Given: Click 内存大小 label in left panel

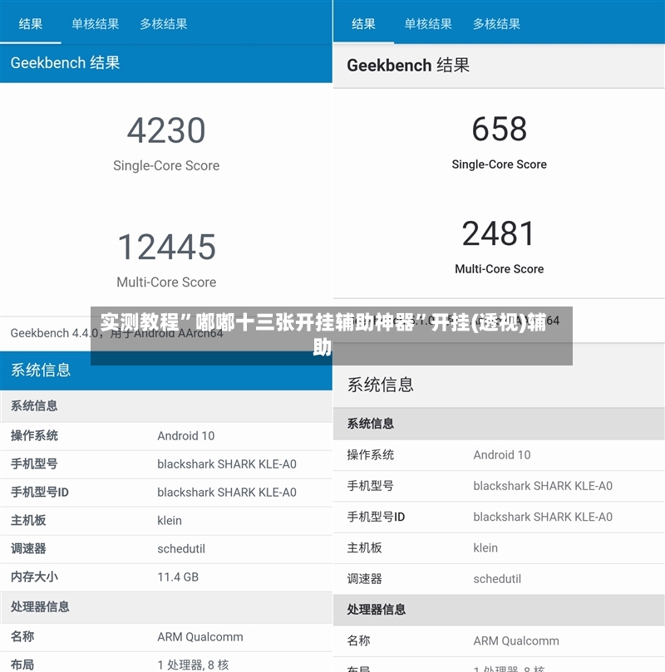Looking at the screenshot, I should 34,577.
